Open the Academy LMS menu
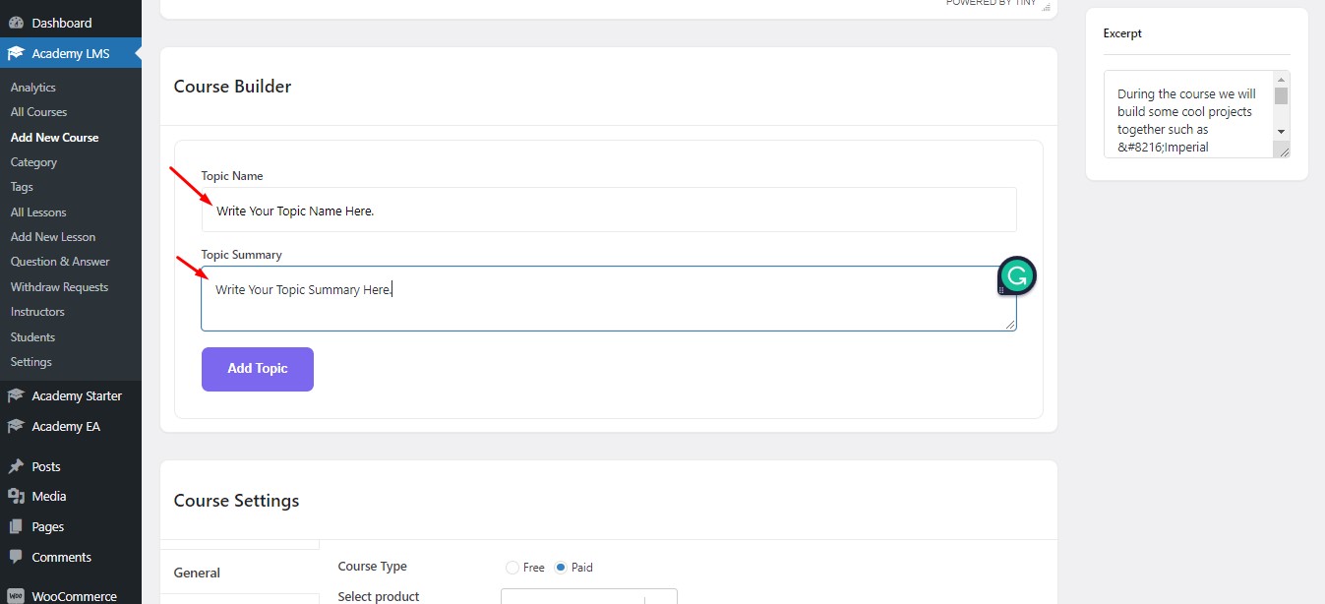 (x=71, y=53)
